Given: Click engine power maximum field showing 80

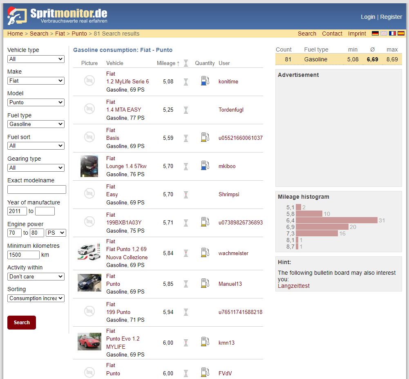Looking at the screenshot, I should [37, 233].
